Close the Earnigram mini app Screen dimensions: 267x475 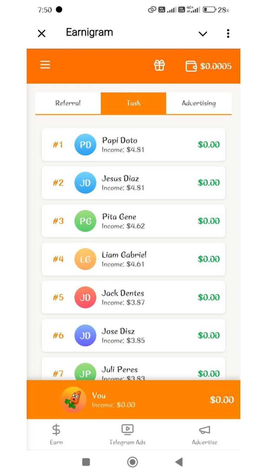[x=42, y=33]
